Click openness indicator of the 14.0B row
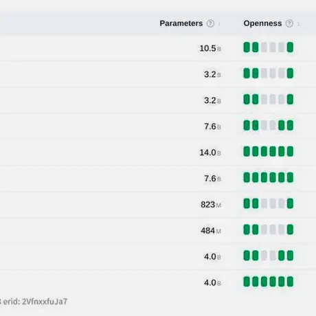Screen dimensions: 316x316 coord(269,151)
